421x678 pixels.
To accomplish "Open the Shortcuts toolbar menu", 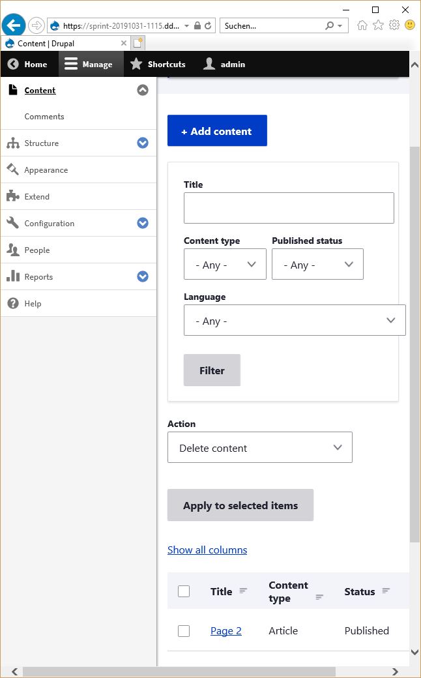I will pyautogui.click(x=158, y=65).
